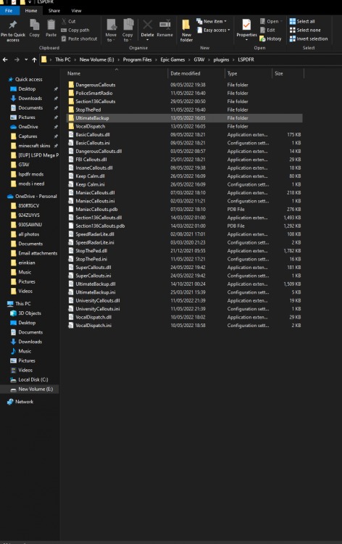The width and height of the screenshot is (342, 544).
Task: Click Program Files in the address breadcrumb
Action: click(x=137, y=59)
